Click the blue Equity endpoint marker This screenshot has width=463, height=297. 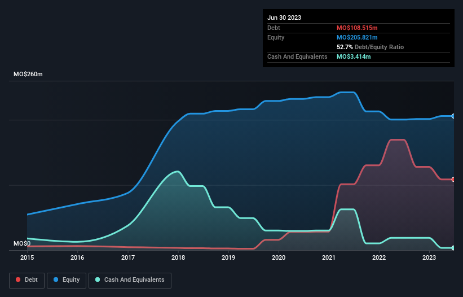pos(453,116)
